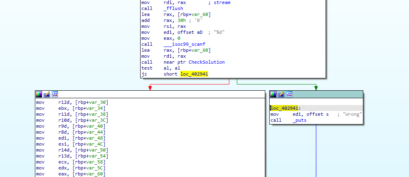Open node color picker on loc_402941 block

(273, 94)
